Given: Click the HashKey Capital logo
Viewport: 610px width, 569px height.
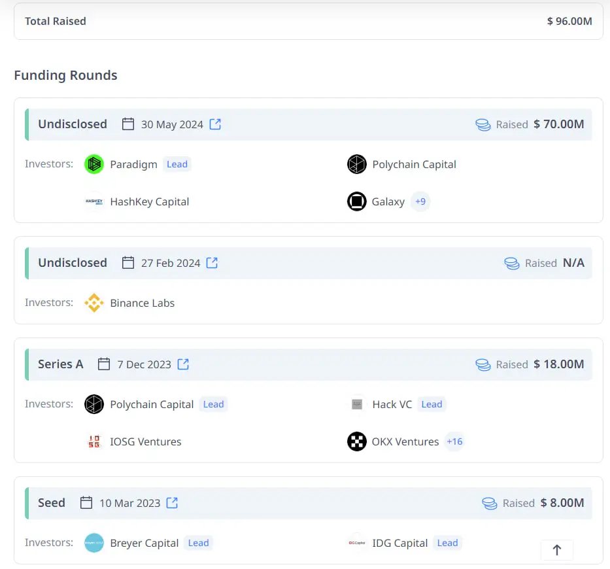Looking at the screenshot, I should (94, 201).
